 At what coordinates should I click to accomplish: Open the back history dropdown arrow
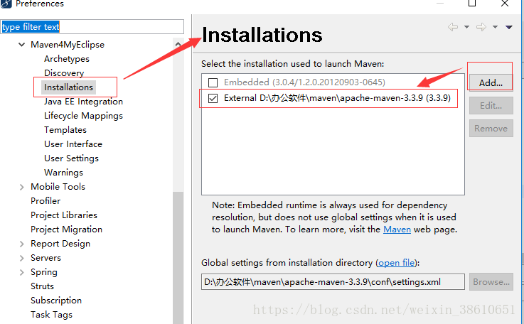[466, 27]
